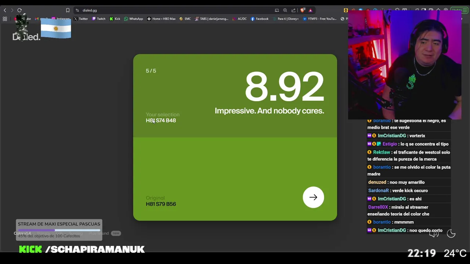Open the Instagram bookmark
This screenshot has width=470, height=264.
click(61, 19)
